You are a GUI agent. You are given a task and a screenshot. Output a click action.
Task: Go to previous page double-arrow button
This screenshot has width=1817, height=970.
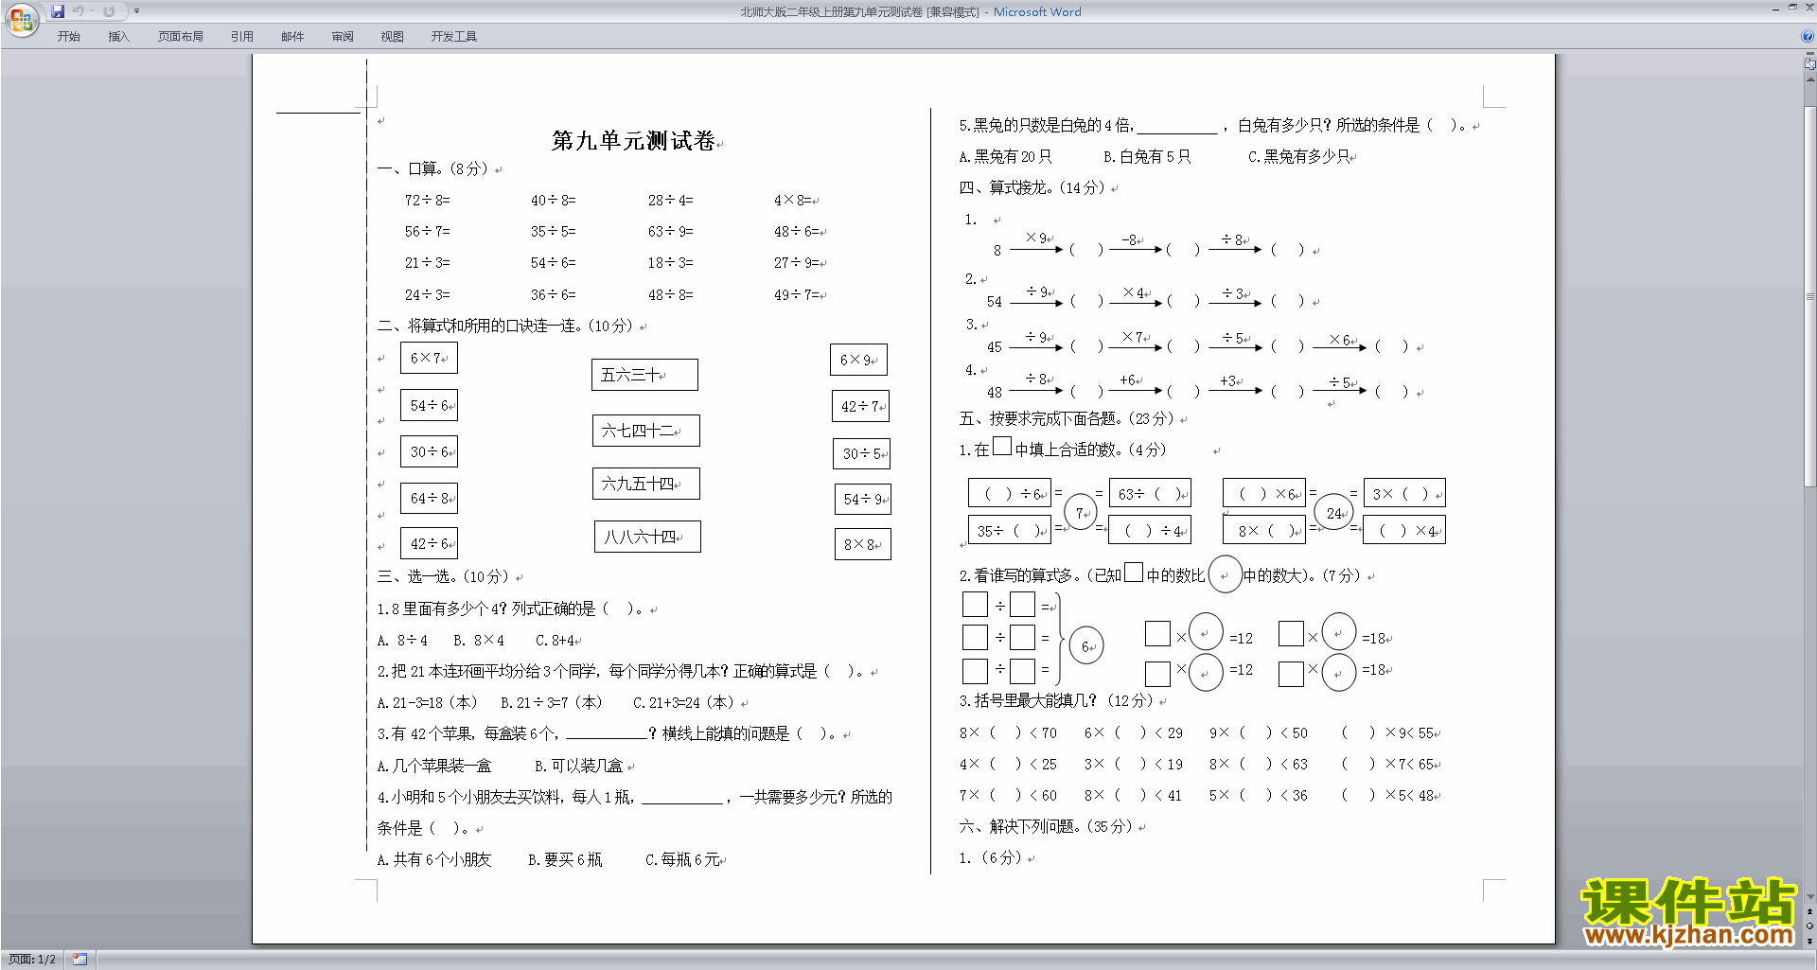click(1810, 911)
